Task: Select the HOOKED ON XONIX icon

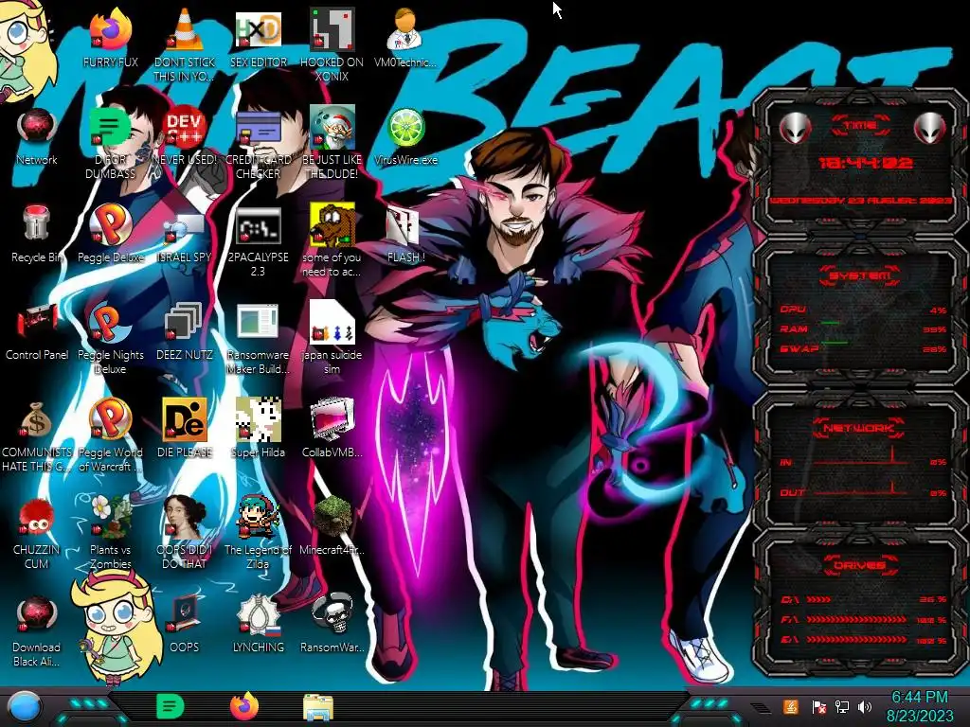Action: coord(332,29)
